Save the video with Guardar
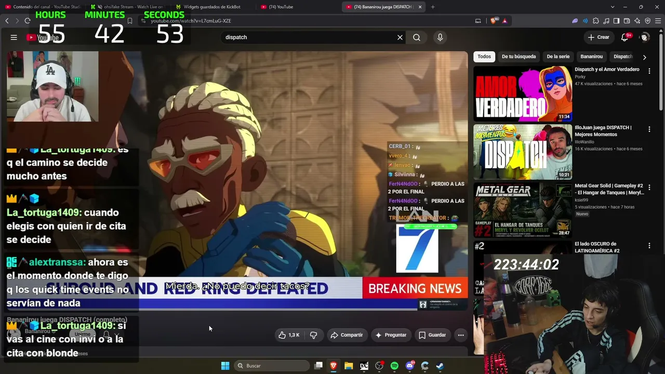Screen dimensions: 665x374 tap(432, 335)
